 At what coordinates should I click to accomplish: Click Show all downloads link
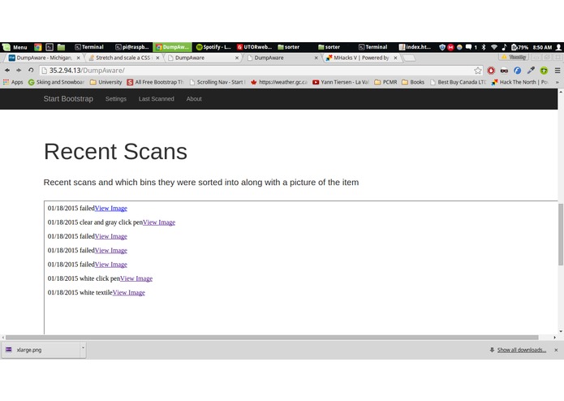coord(522,350)
